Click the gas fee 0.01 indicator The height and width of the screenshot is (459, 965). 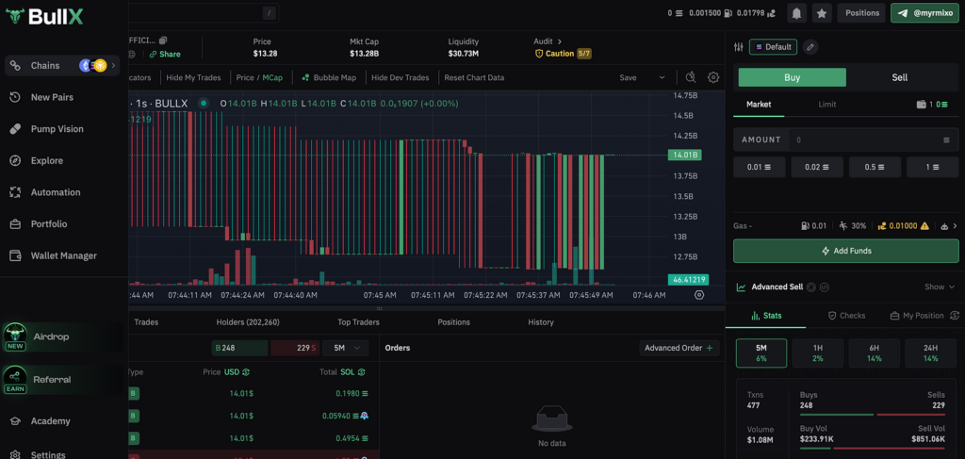click(x=813, y=226)
